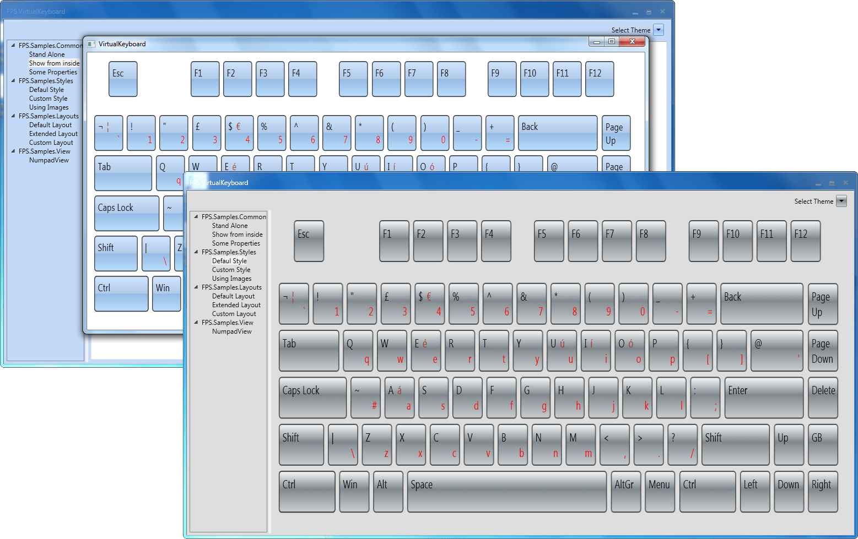Select Extended Layout in front window tree

click(x=236, y=305)
